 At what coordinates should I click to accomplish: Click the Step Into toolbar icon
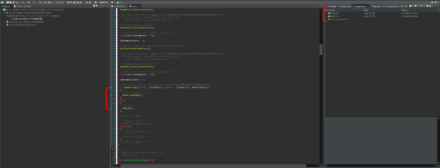(x=57, y=3)
